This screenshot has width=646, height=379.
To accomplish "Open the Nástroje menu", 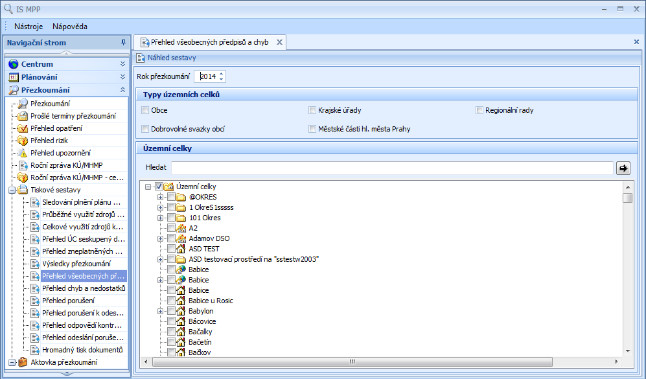I will click(29, 27).
